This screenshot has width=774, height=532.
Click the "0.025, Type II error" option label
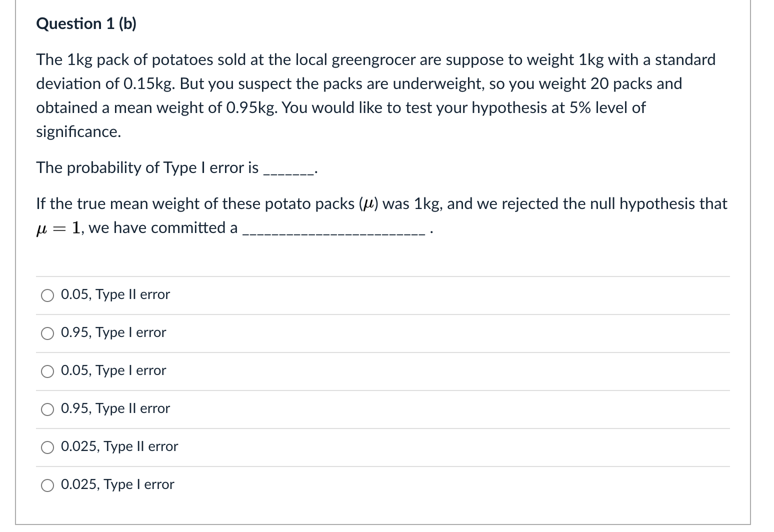click(x=119, y=446)
